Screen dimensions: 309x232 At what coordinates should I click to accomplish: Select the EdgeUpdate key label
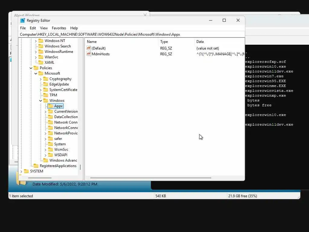tap(59, 84)
